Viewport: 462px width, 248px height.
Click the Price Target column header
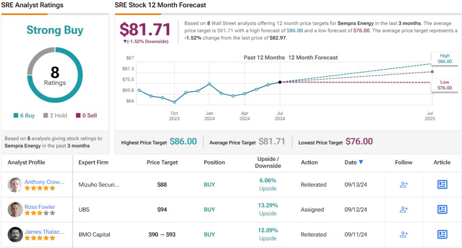162,162
